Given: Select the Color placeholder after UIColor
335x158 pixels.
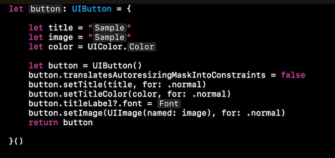Looking at the screenshot, I should click(x=142, y=47).
